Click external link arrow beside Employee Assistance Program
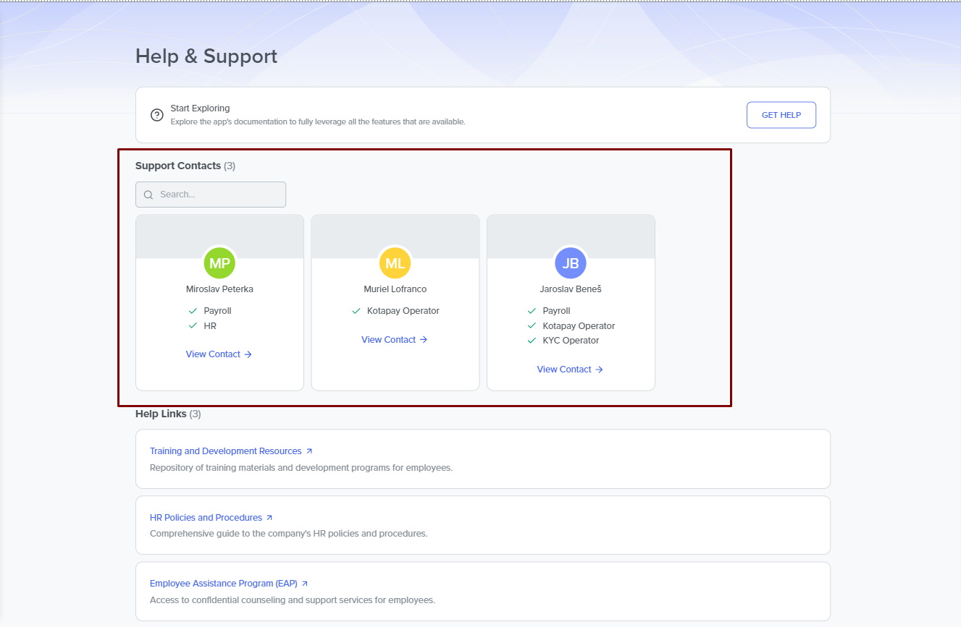 click(305, 584)
